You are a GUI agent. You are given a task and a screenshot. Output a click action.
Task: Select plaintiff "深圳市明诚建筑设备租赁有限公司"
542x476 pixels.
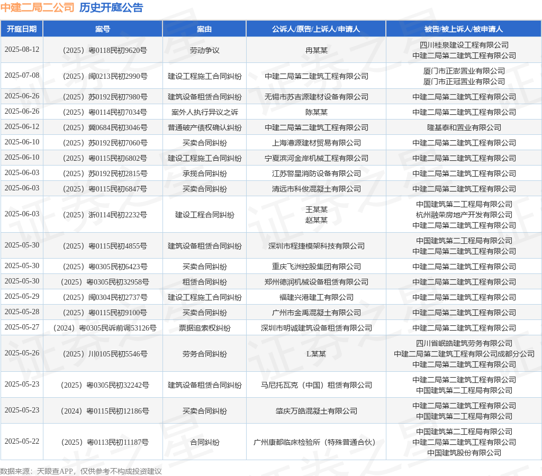point(317,328)
